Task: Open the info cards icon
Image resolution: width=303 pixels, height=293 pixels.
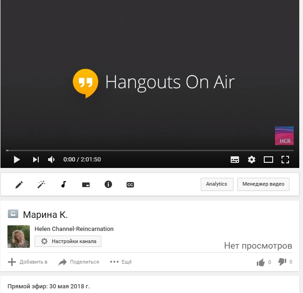Action: click(x=108, y=184)
